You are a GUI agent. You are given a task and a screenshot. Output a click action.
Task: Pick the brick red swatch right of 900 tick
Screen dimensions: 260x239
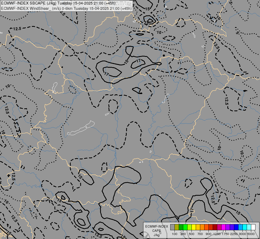(x=211, y=227)
